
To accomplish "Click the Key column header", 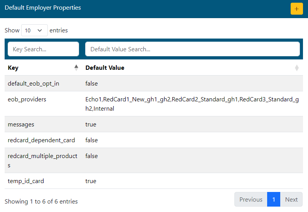I will tap(13, 68).
